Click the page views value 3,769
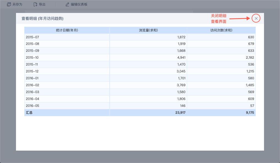 181,85
